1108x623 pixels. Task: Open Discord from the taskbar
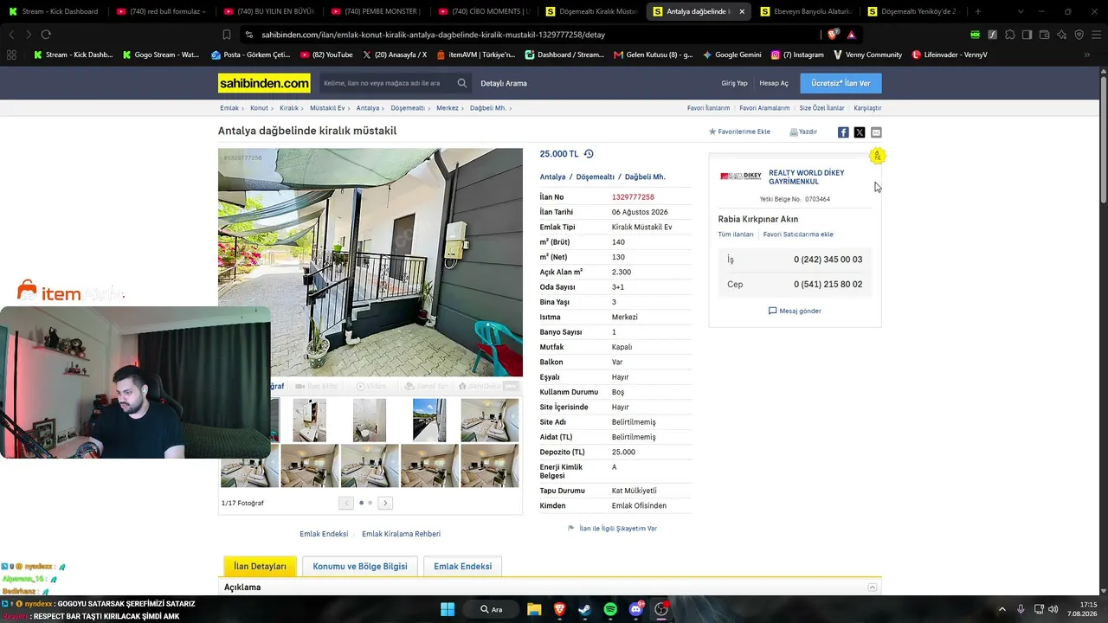click(x=636, y=609)
